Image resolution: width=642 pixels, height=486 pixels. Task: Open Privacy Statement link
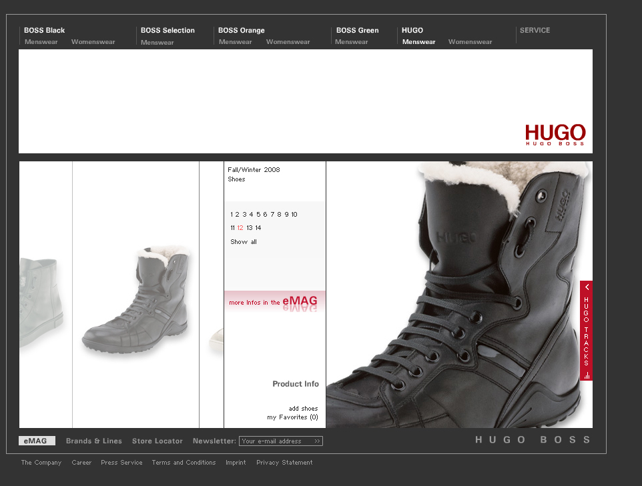point(284,462)
